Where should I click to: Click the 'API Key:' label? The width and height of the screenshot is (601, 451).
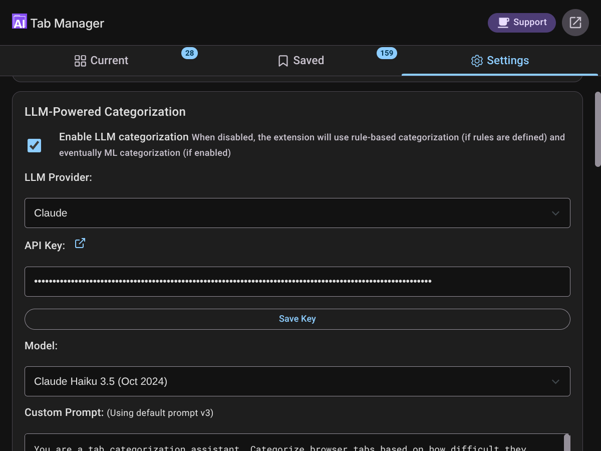pos(45,246)
